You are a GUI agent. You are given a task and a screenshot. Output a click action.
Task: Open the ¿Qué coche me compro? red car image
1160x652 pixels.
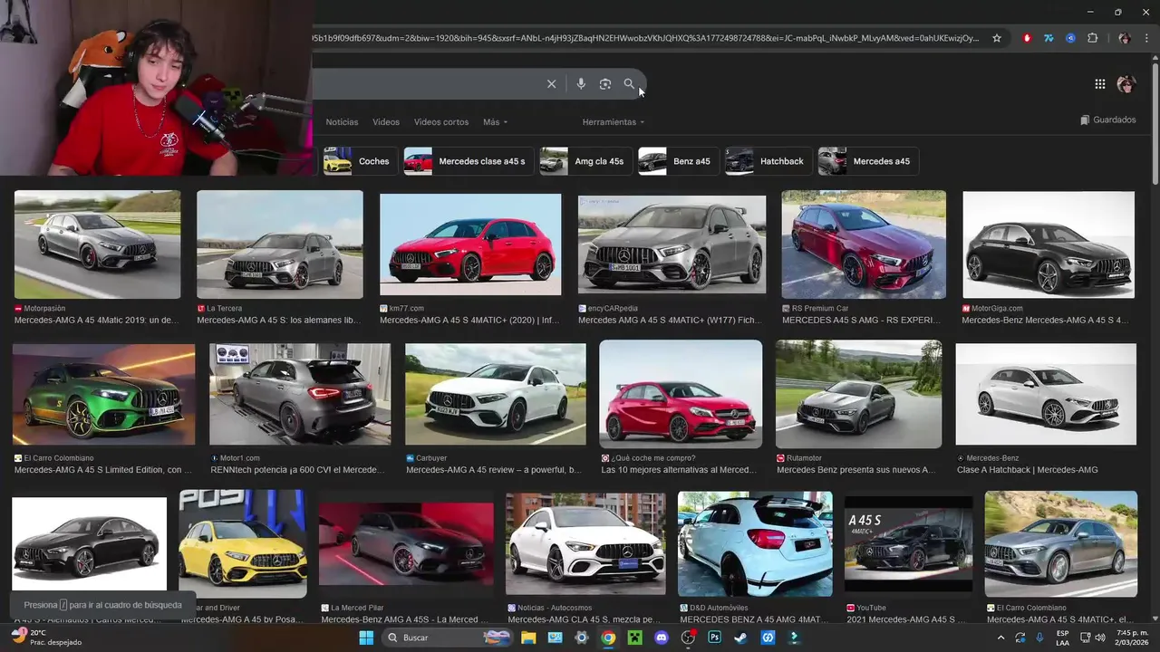coord(681,395)
